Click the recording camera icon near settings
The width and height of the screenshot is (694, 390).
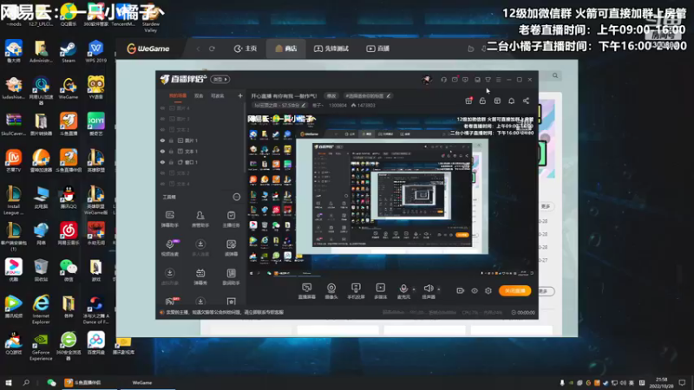[x=461, y=290]
